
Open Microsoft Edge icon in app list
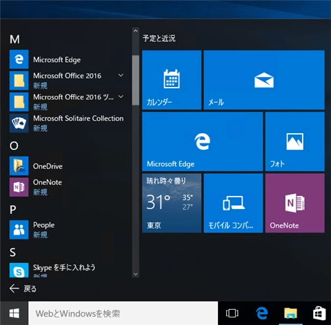coord(19,59)
